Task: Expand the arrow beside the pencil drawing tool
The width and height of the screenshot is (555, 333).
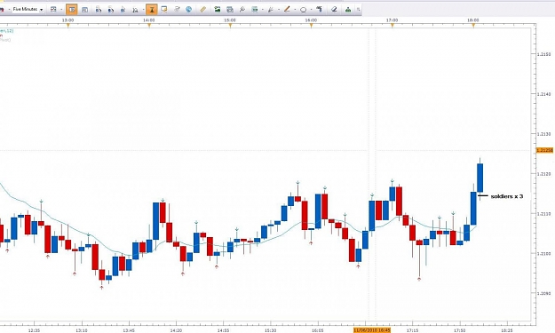Action: tap(295, 10)
